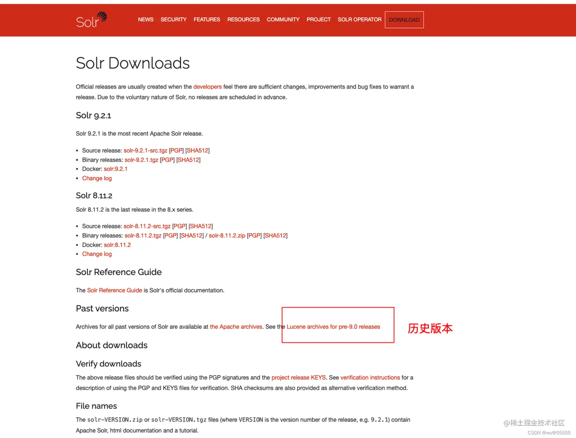Screen dimensions: 576x438
Task: Click the Solr Reference Guide section heading
Action: click(x=119, y=272)
